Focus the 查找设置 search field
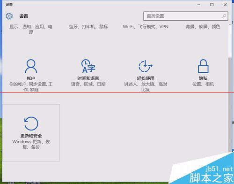This screenshot has height=184, width=234. (186, 16)
